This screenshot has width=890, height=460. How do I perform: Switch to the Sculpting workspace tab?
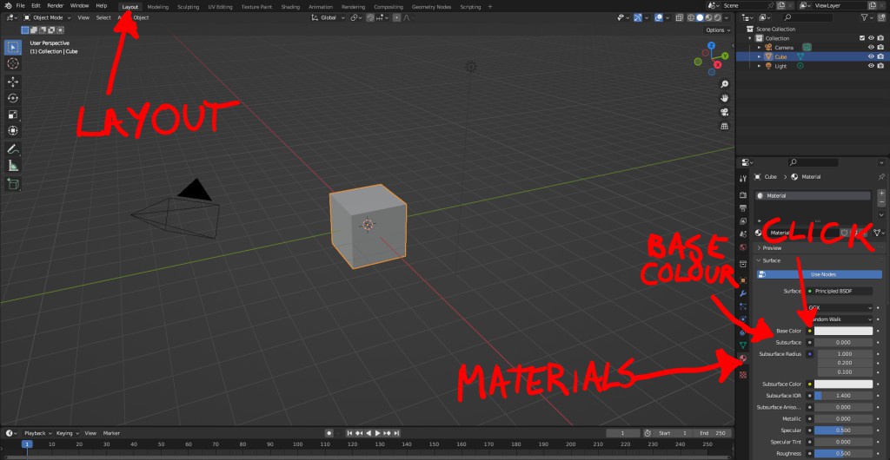tap(188, 6)
